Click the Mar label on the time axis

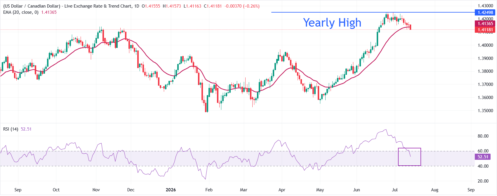tap(244, 190)
